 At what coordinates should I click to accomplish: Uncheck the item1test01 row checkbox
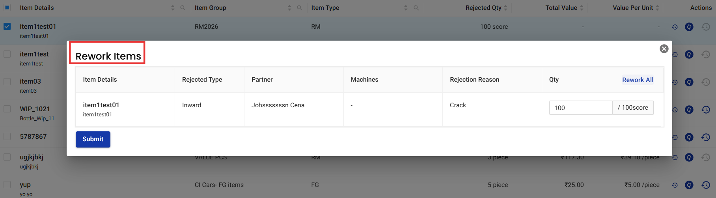[x=7, y=26]
